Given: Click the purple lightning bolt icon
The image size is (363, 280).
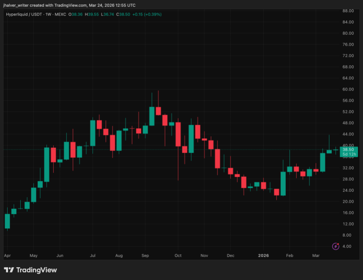Looking at the screenshot, I should [x=336, y=246].
